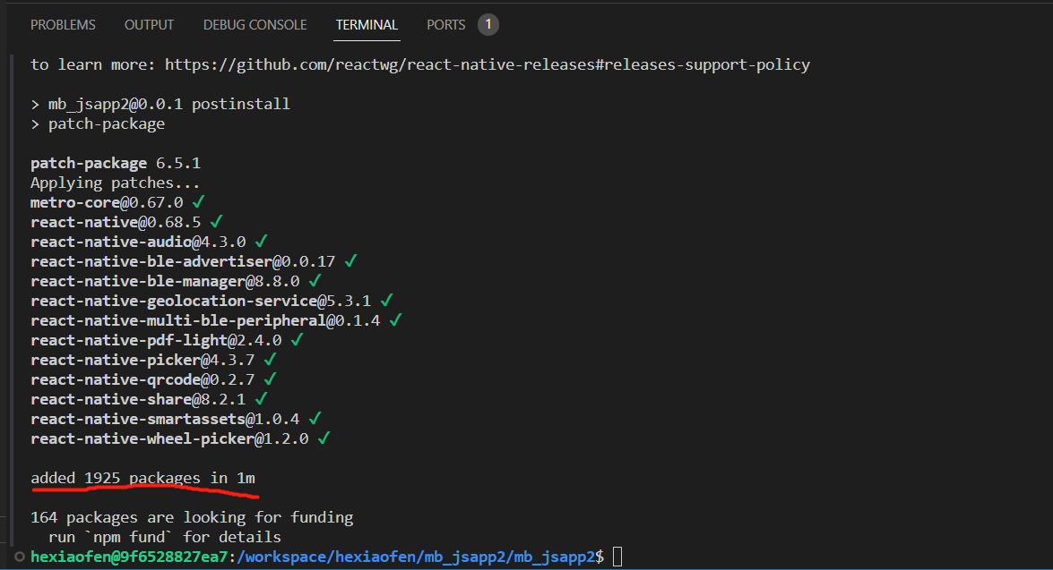
Task: Click the checkmark after react-native@0.68.5
Action: click(217, 222)
